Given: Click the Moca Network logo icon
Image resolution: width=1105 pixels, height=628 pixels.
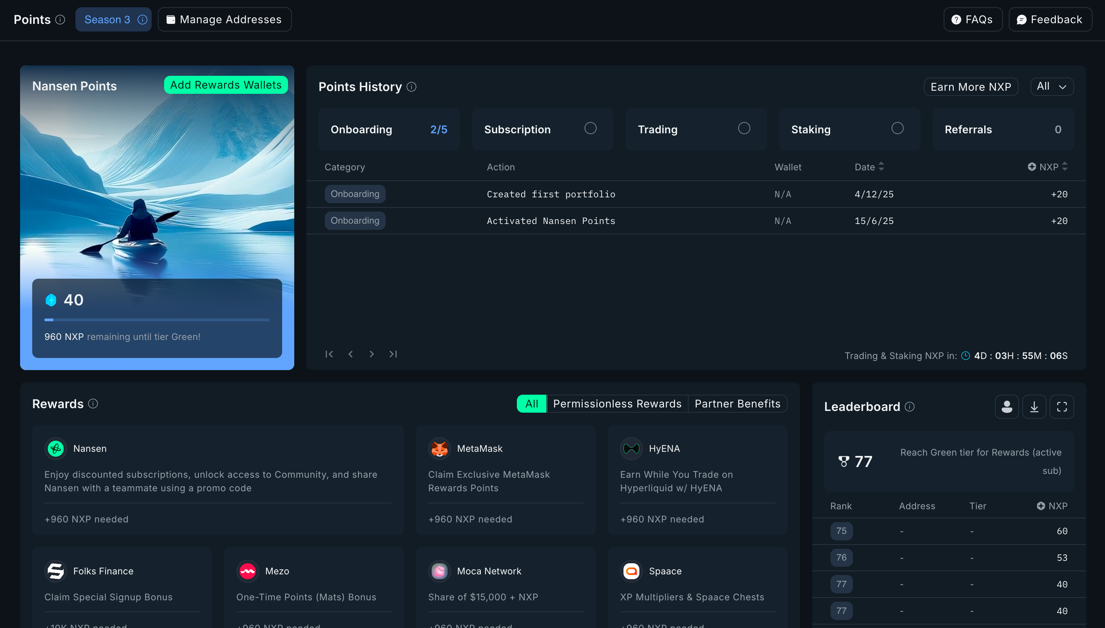Looking at the screenshot, I should [440, 571].
